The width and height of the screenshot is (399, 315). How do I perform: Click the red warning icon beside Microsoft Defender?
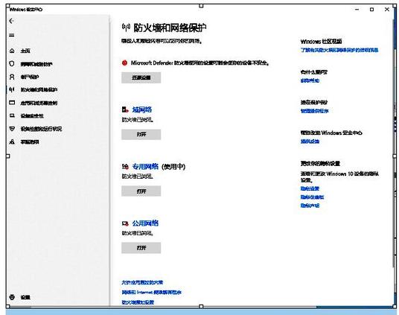pos(124,63)
